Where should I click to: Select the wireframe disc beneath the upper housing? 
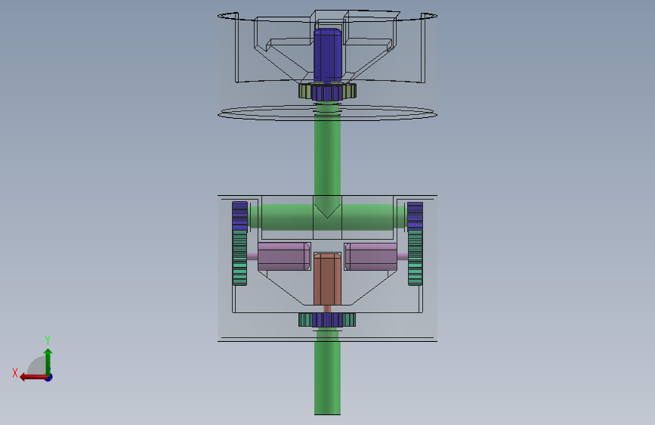(328, 113)
